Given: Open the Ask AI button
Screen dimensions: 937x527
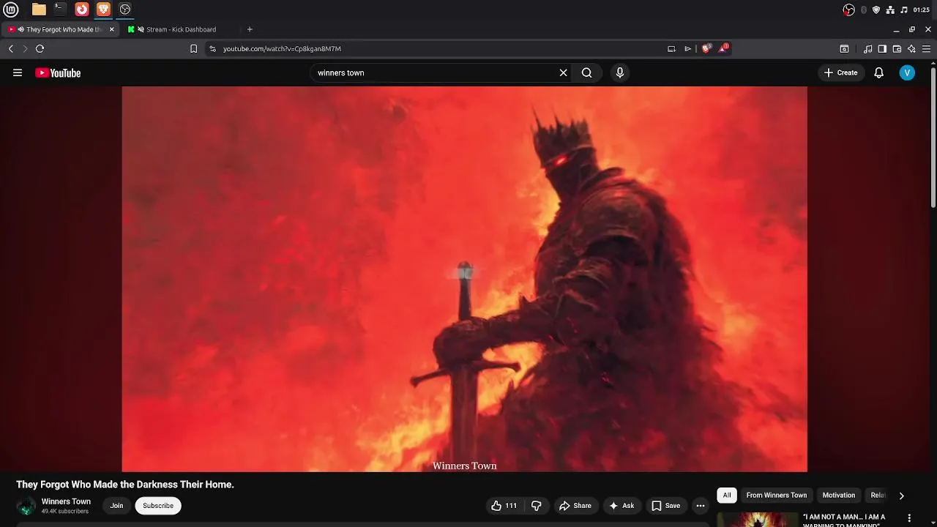Looking at the screenshot, I should click(621, 506).
